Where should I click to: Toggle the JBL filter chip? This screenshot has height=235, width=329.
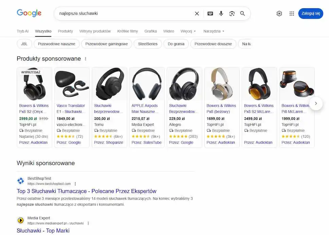click(24, 44)
